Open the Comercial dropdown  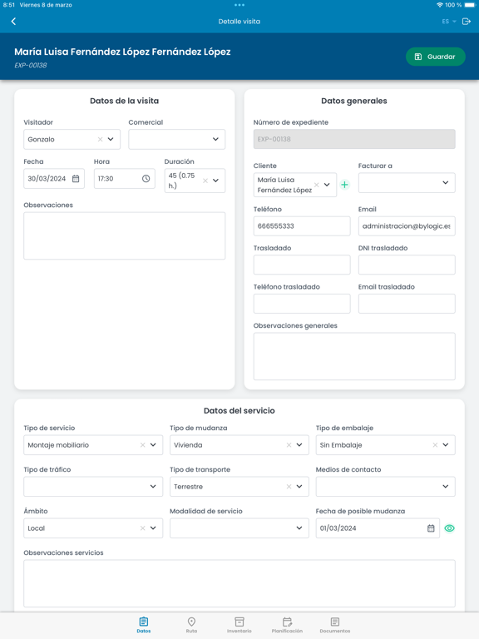[177, 140]
